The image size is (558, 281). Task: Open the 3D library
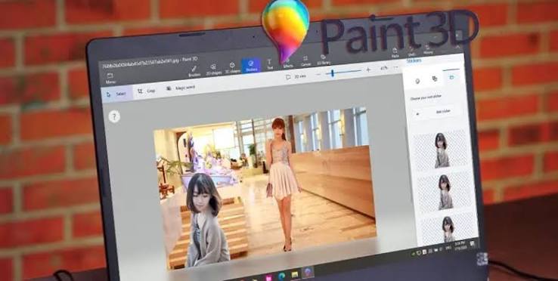click(x=324, y=59)
